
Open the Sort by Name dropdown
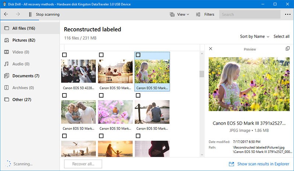(x=254, y=37)
